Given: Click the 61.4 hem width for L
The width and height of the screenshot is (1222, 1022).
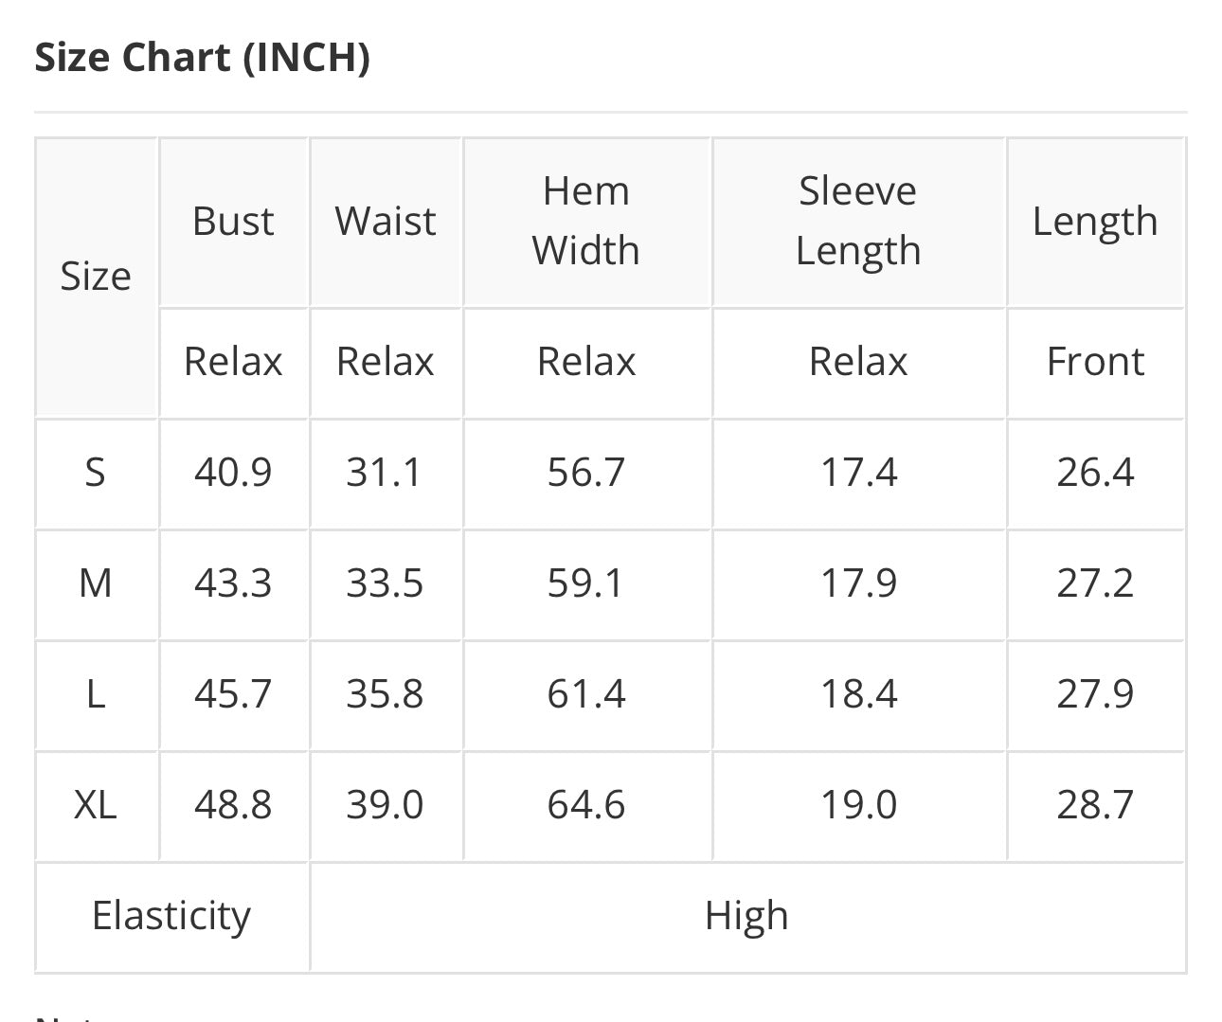Looking at the screenshot, I should 585,693.
